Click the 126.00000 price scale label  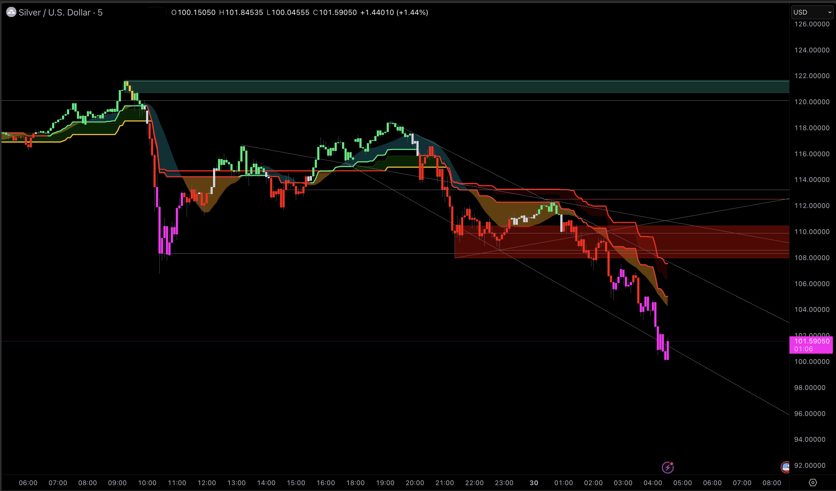click(812, 24)
